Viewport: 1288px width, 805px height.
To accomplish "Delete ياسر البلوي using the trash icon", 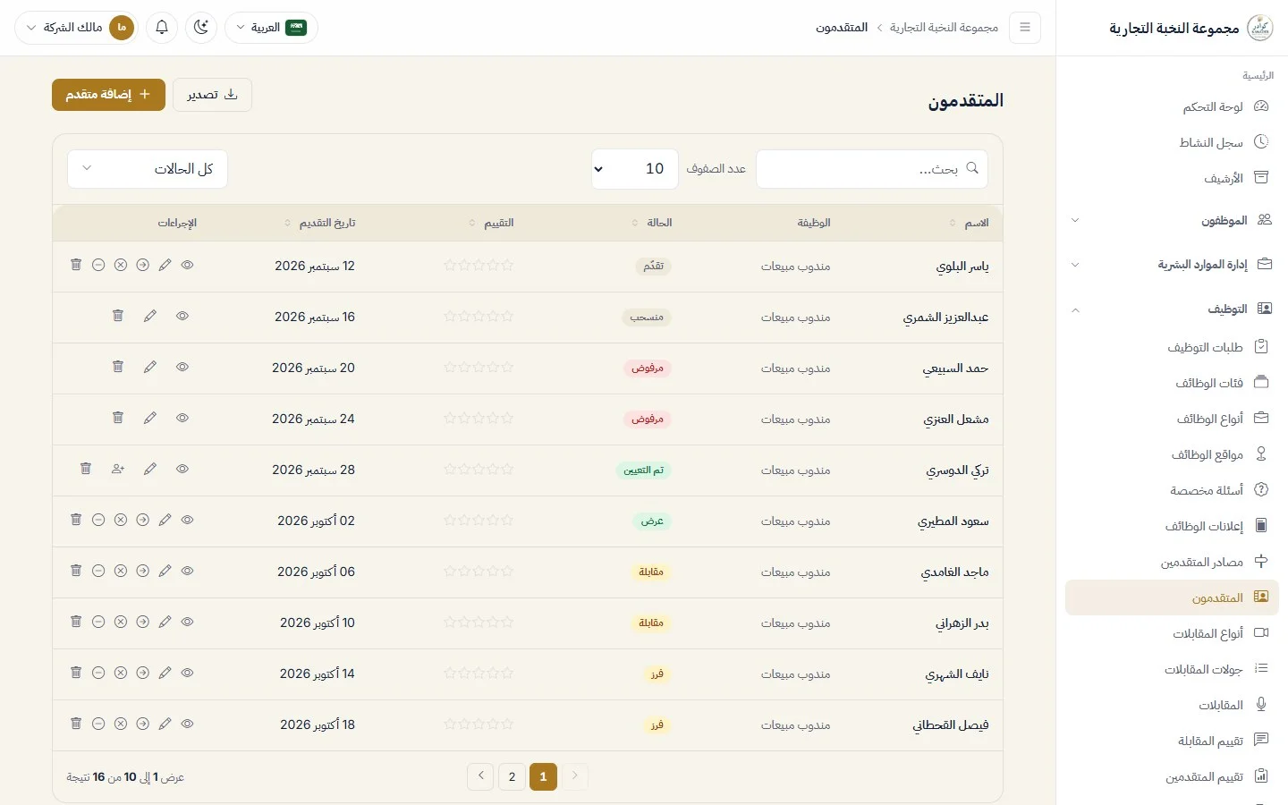I will click(x=76, y=265).
